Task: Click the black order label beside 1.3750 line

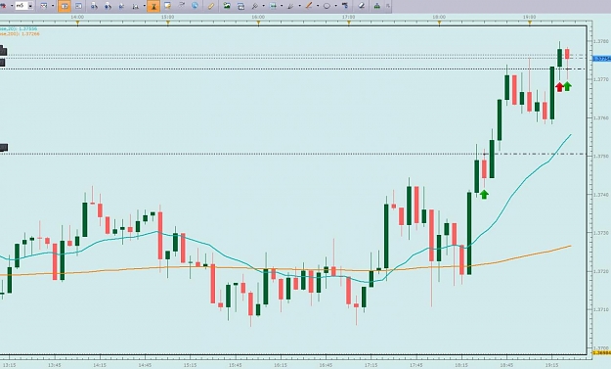Action: tap(4, 148)
